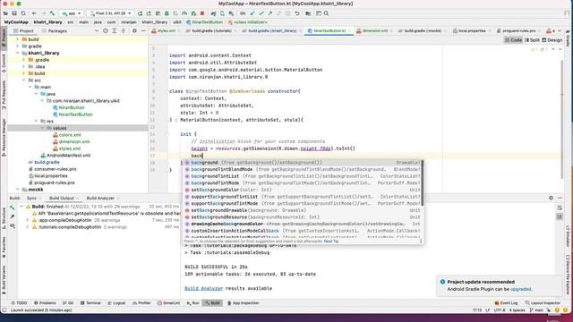Switch to the Packages view tab

tap(55, 31)
